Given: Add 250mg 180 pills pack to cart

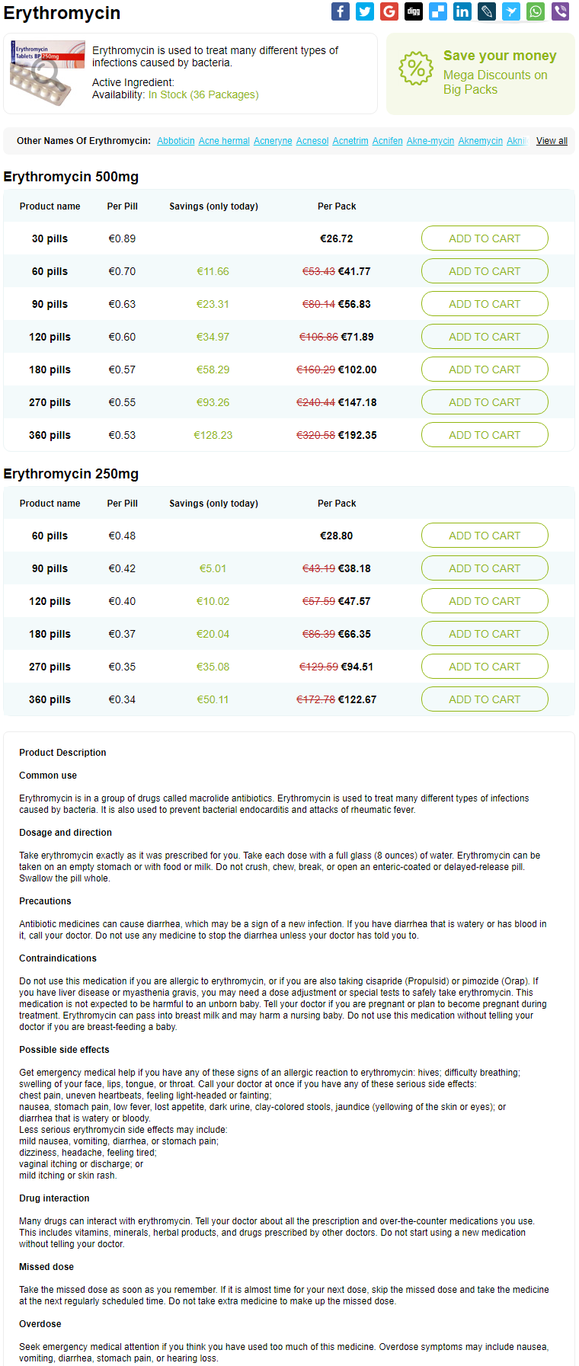Looking at the screenshot, I should coord(485,634).
